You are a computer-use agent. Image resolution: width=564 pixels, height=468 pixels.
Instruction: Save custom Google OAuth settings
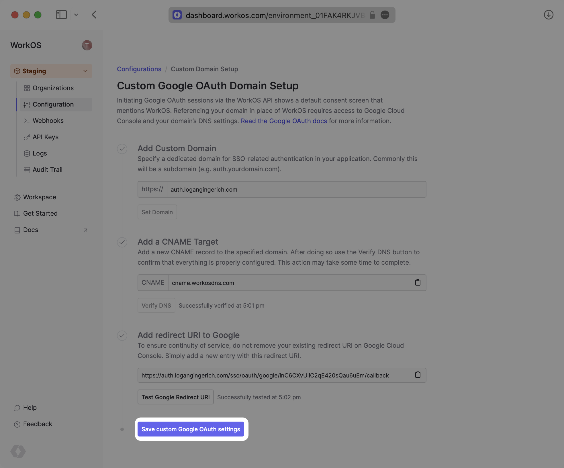[x=191, y=429]
